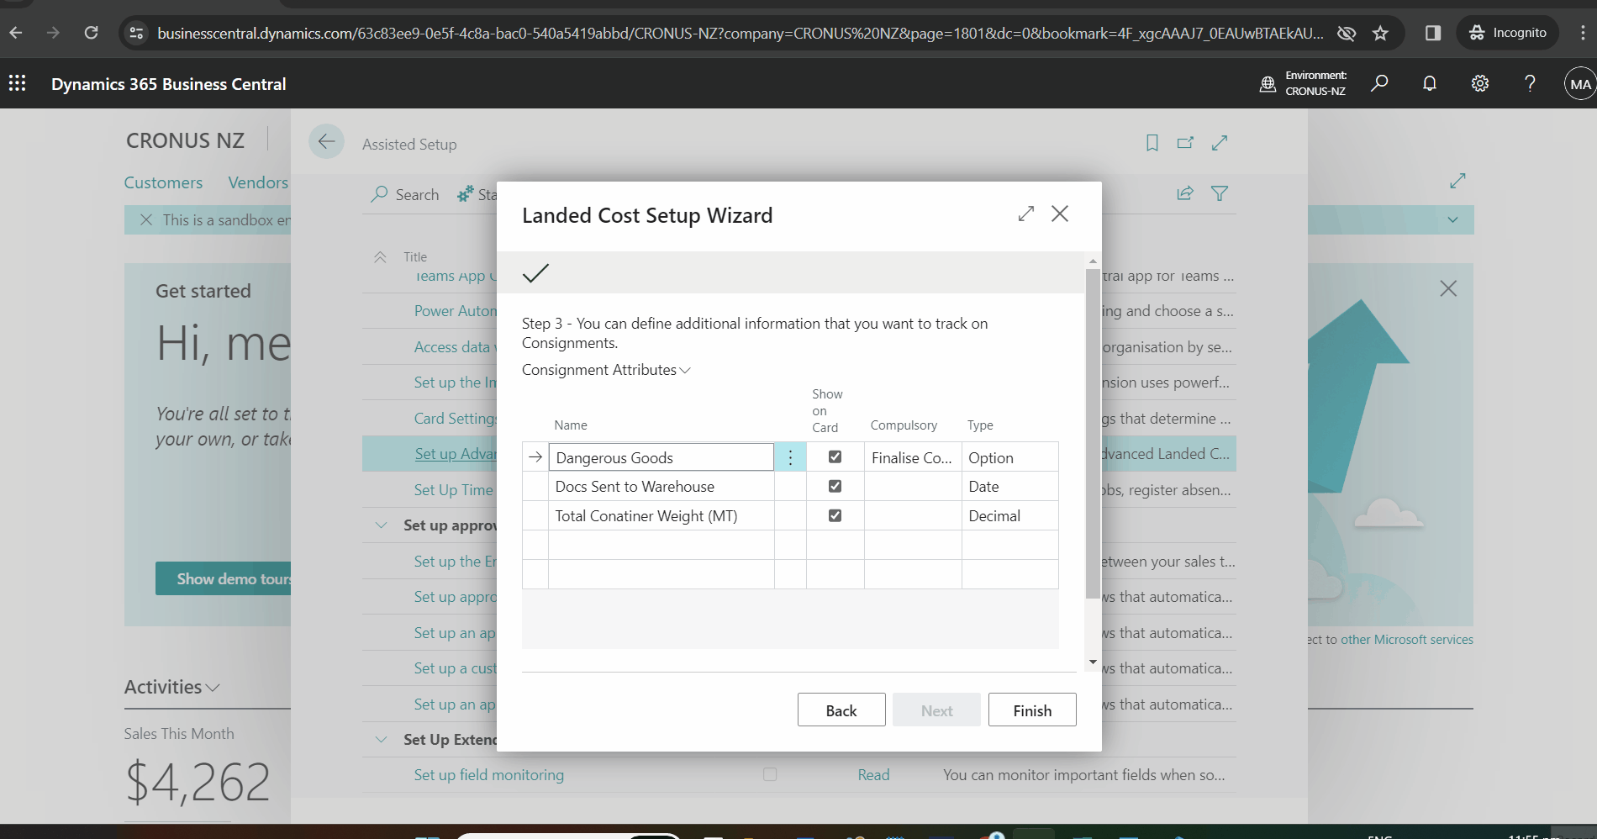Toggle the checkbox beside Set up field monitoring
The image size is (1597, 839).
click(x=769, y=774)
